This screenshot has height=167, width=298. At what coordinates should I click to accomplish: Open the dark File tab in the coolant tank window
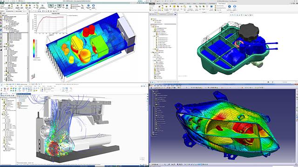click(152, 3)
